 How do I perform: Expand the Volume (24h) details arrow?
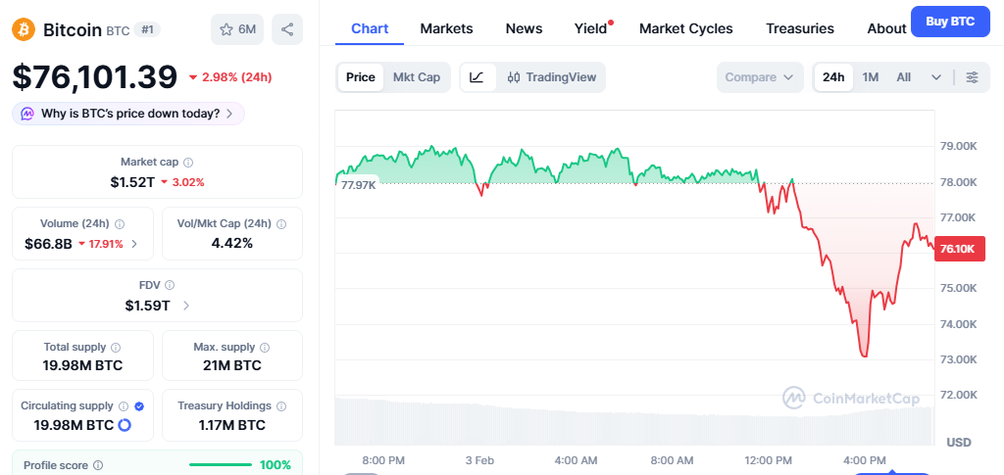(x=134, y=244)
